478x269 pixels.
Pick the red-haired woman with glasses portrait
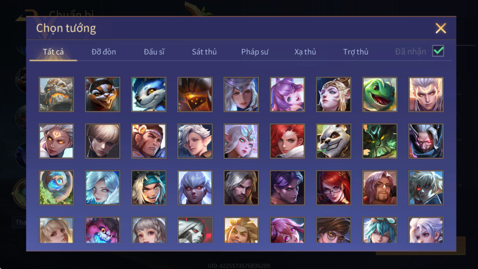pyautogui.click(x=333, y=188)
